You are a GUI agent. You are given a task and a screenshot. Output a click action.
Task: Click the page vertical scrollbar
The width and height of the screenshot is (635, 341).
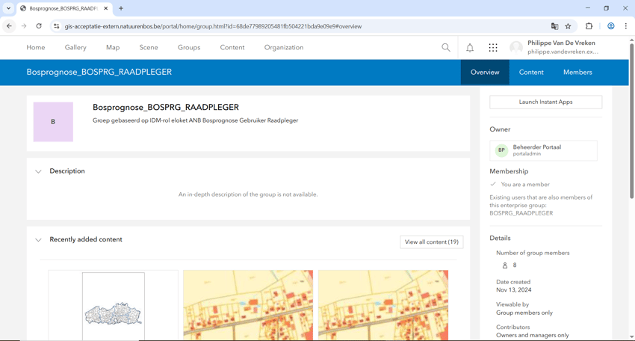(631, 122)
